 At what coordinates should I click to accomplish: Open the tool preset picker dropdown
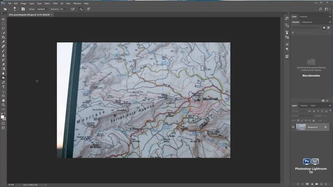point(6,9)
